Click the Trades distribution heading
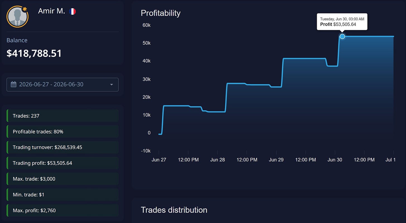The image size is (406, 223). [x=174, y=210]
